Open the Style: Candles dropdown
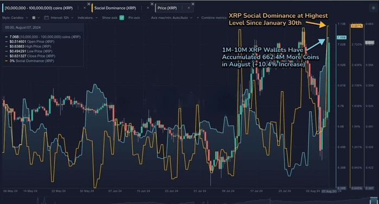Image resolution: width=379 pixels, height=204 pixels. pyautogui.click(x=15, y=18)
